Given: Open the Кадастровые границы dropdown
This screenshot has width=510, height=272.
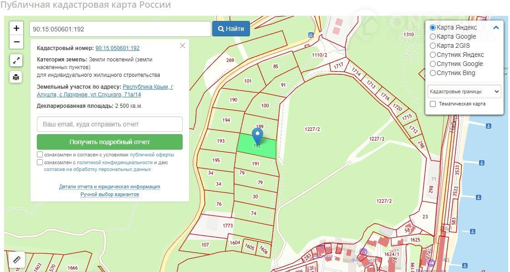Looking at the screenshot, I should (464, 91).
